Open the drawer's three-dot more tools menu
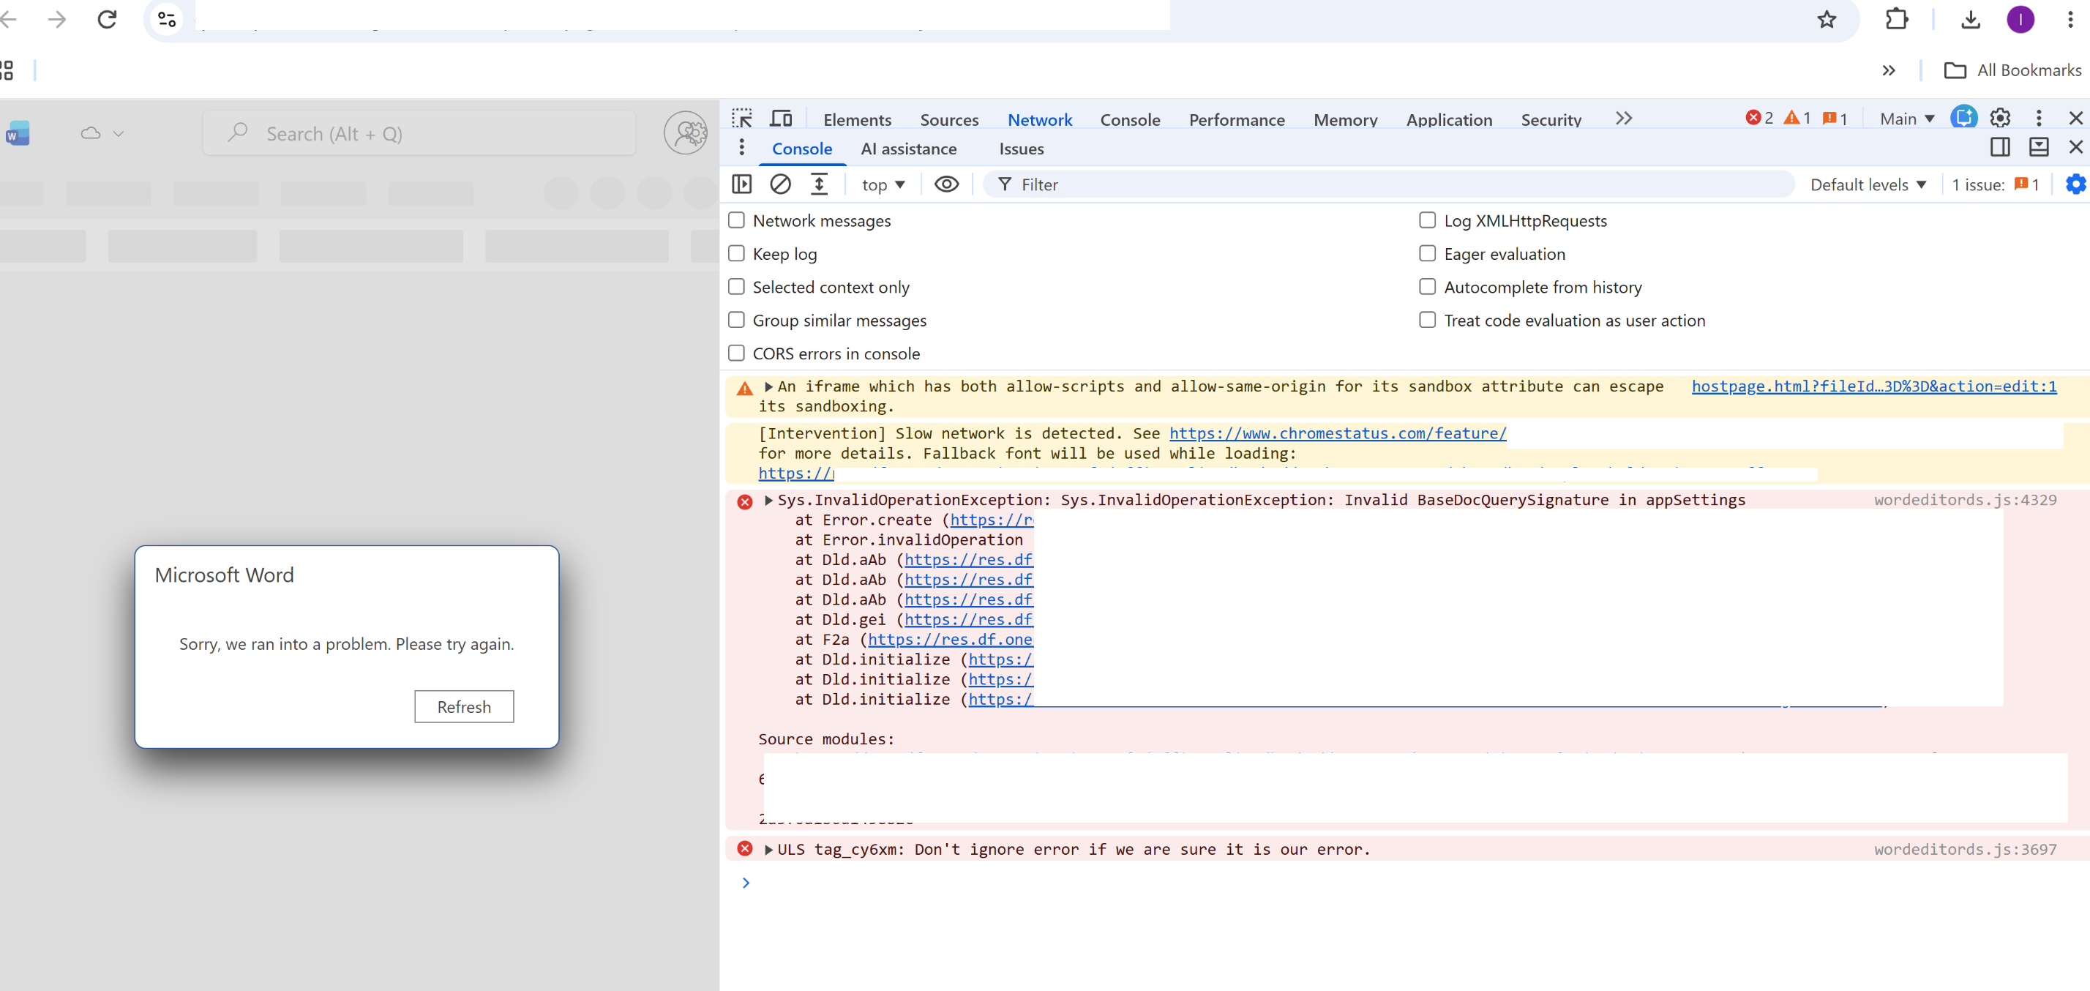This screenshot has height=991, width=2090. coord(741,148)
